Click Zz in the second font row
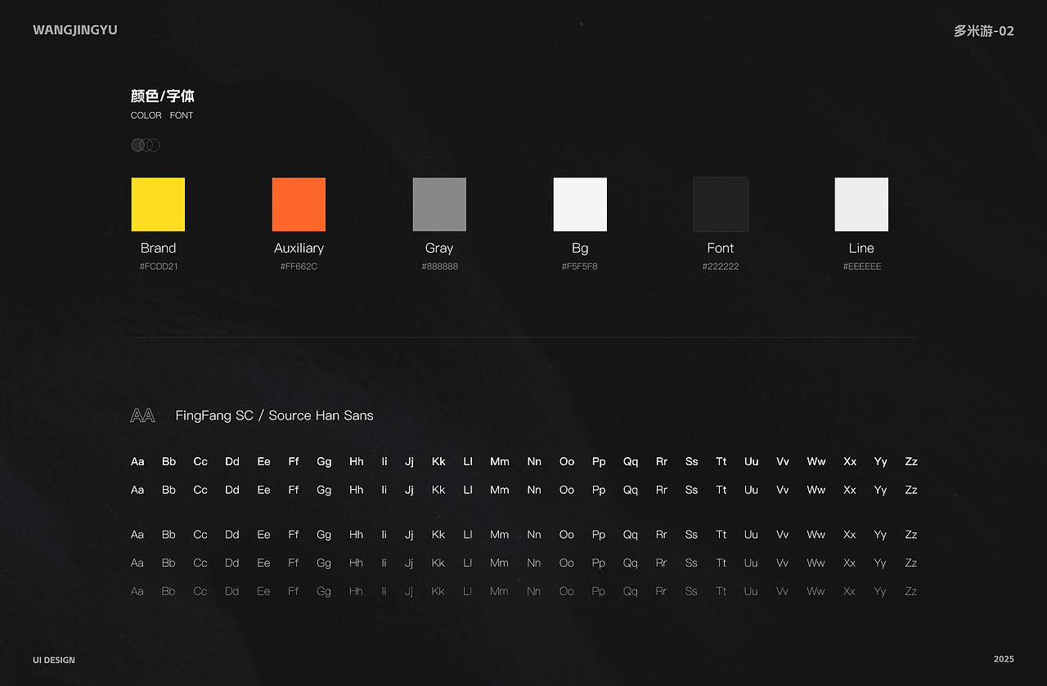The height and width of the screenshot is (686, 1047). coord(911,490)
